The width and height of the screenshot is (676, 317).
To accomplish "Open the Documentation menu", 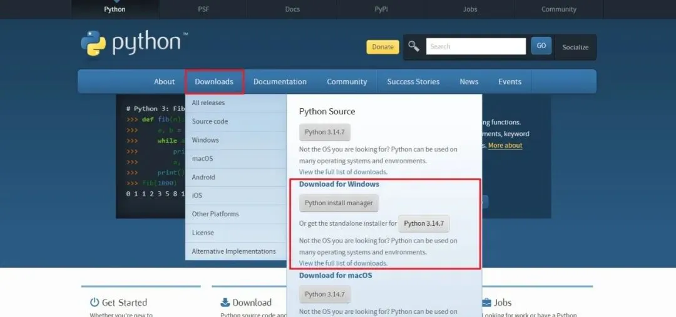I will tap(280, 81).
